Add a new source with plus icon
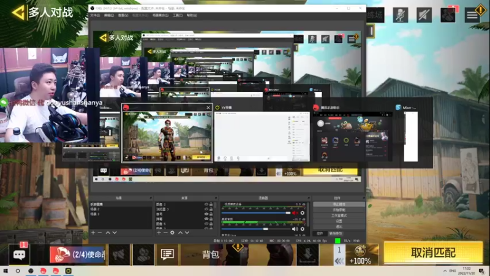 coord(159,233)
